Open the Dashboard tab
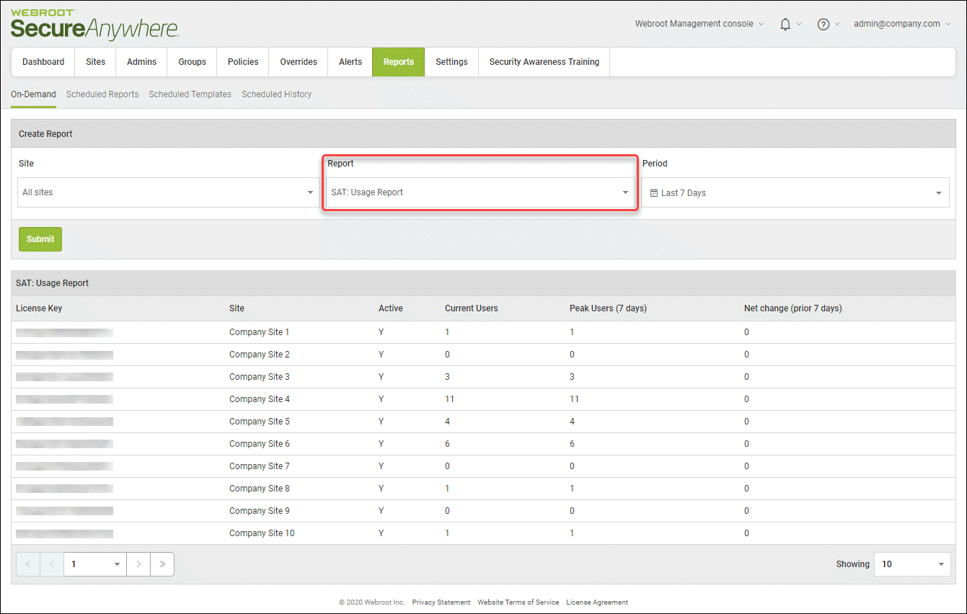Screen dimensions: 967x614 click(x=43, y=62)
